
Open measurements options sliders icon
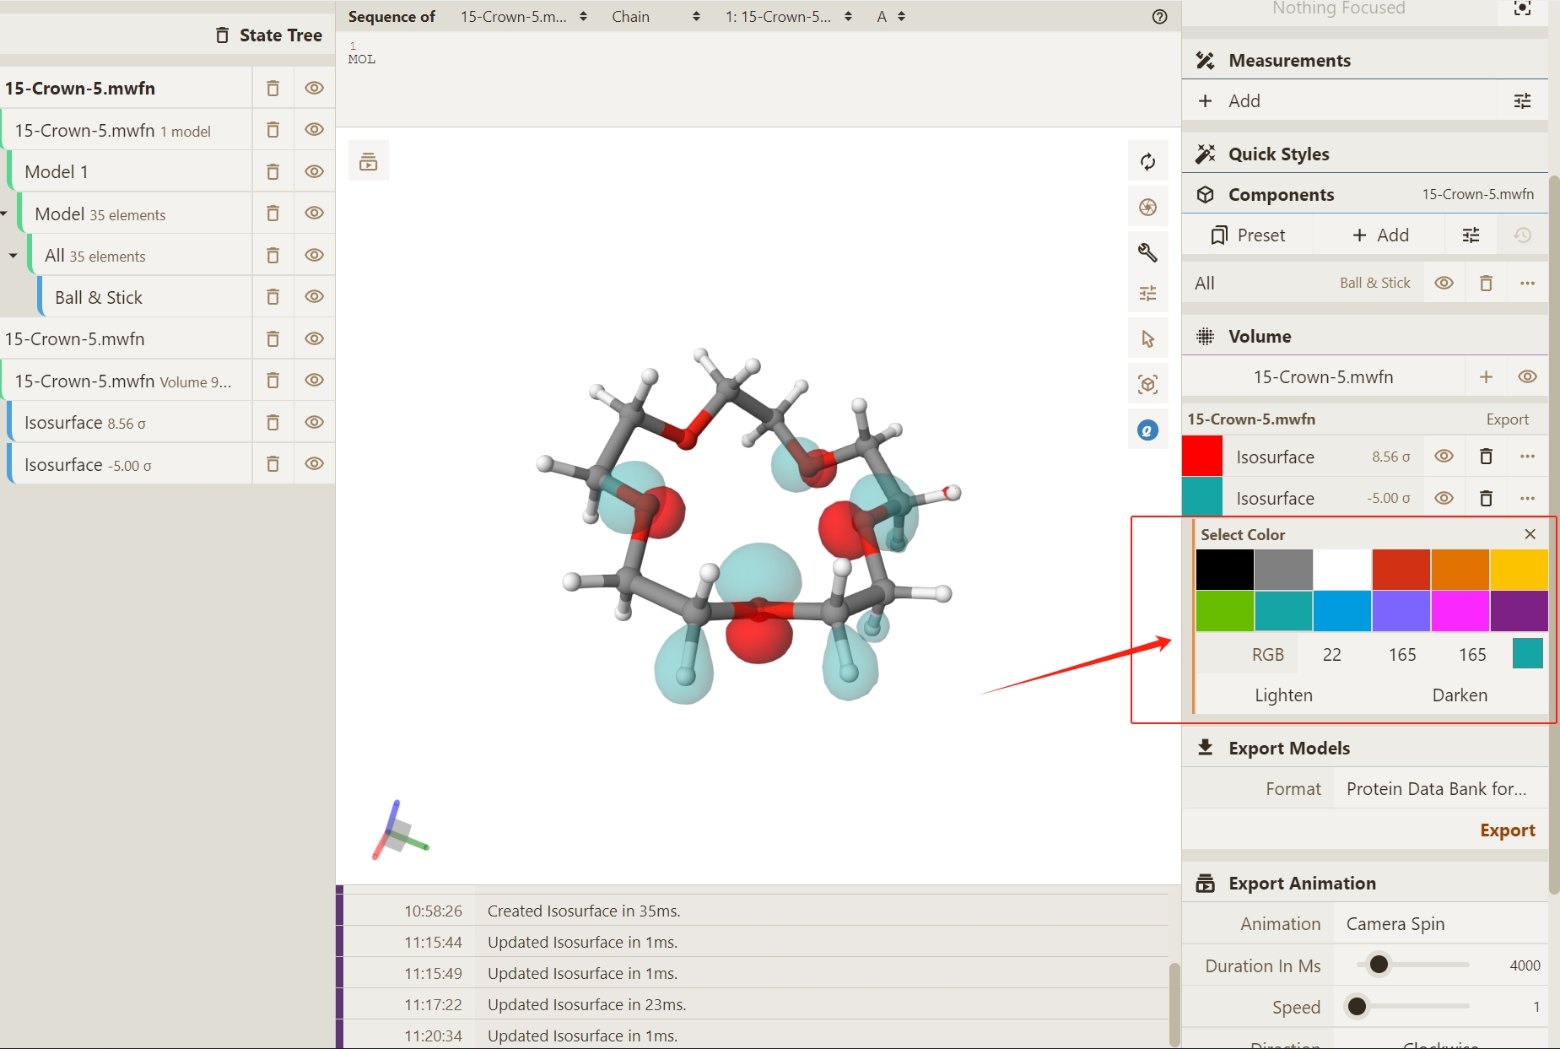tap(1522, 101)
